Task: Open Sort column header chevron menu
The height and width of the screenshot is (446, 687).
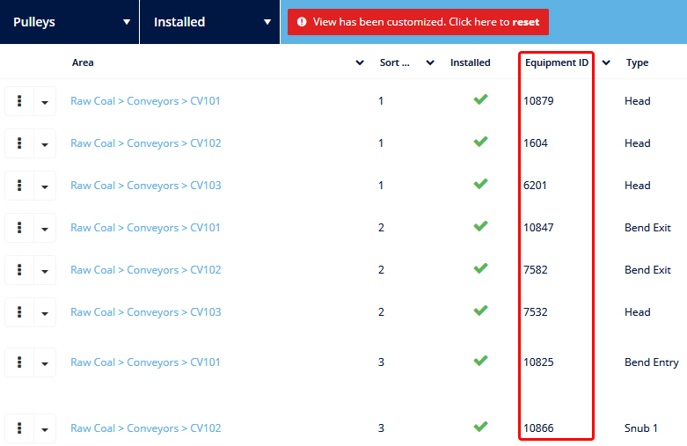Action: coord(430,62)
